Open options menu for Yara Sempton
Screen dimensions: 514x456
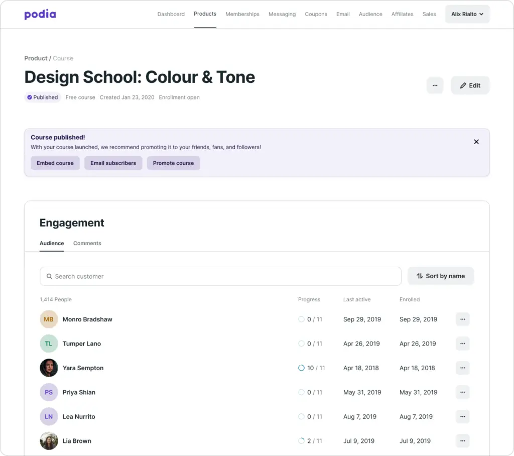coord(462,368)
